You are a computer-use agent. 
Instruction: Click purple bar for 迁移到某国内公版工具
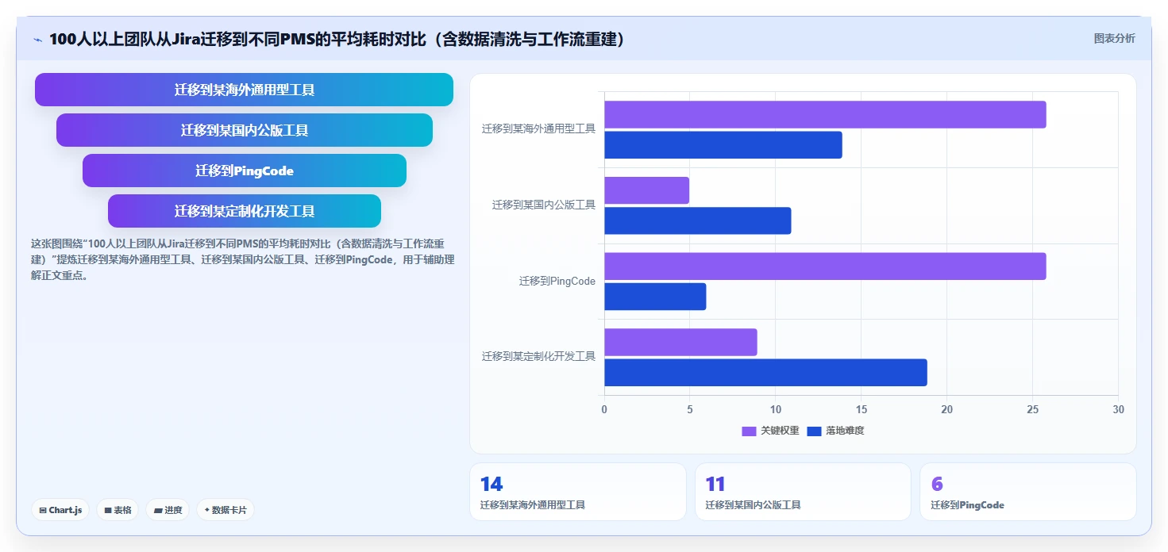click(x=646, y=190)
